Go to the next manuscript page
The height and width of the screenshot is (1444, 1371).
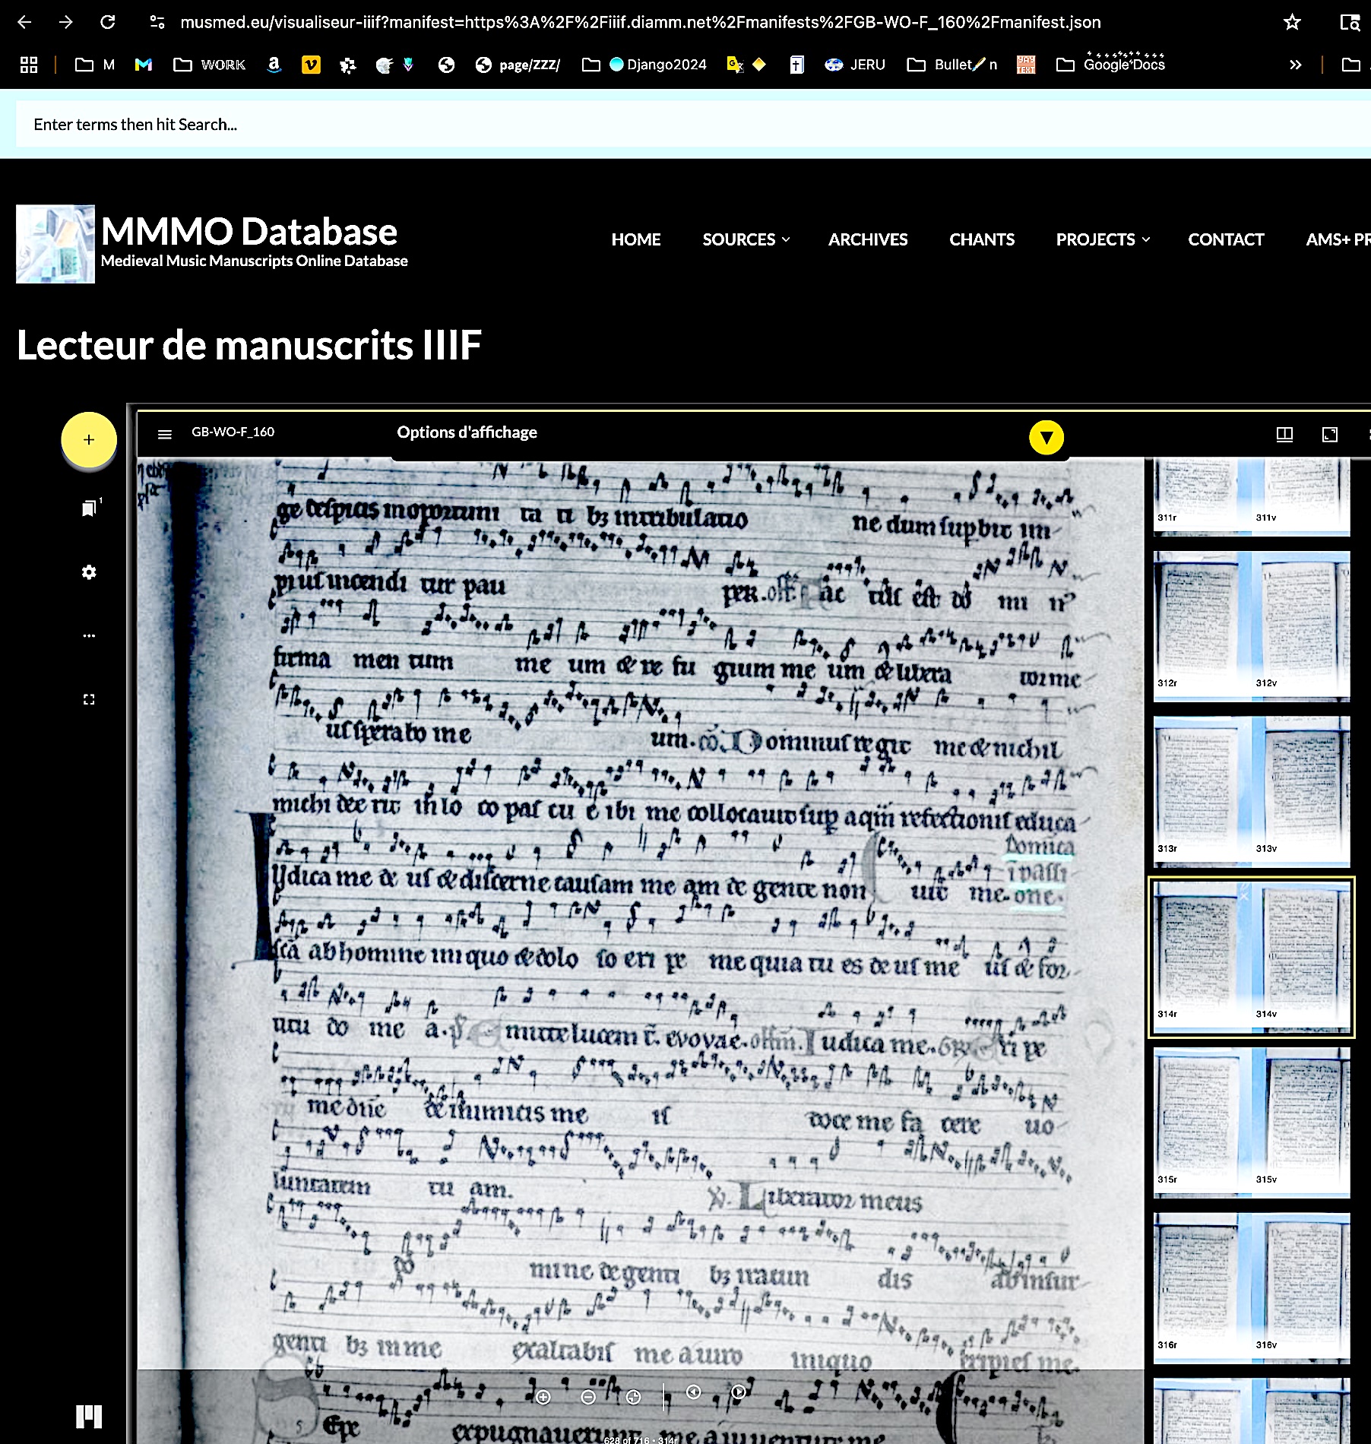click(739, 1392)
